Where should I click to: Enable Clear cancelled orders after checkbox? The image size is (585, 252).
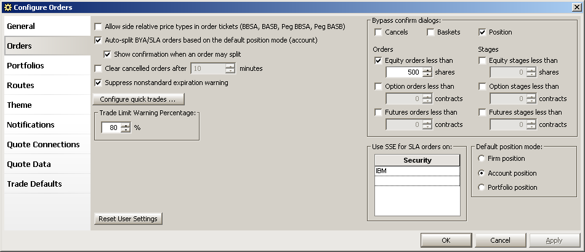99,68
